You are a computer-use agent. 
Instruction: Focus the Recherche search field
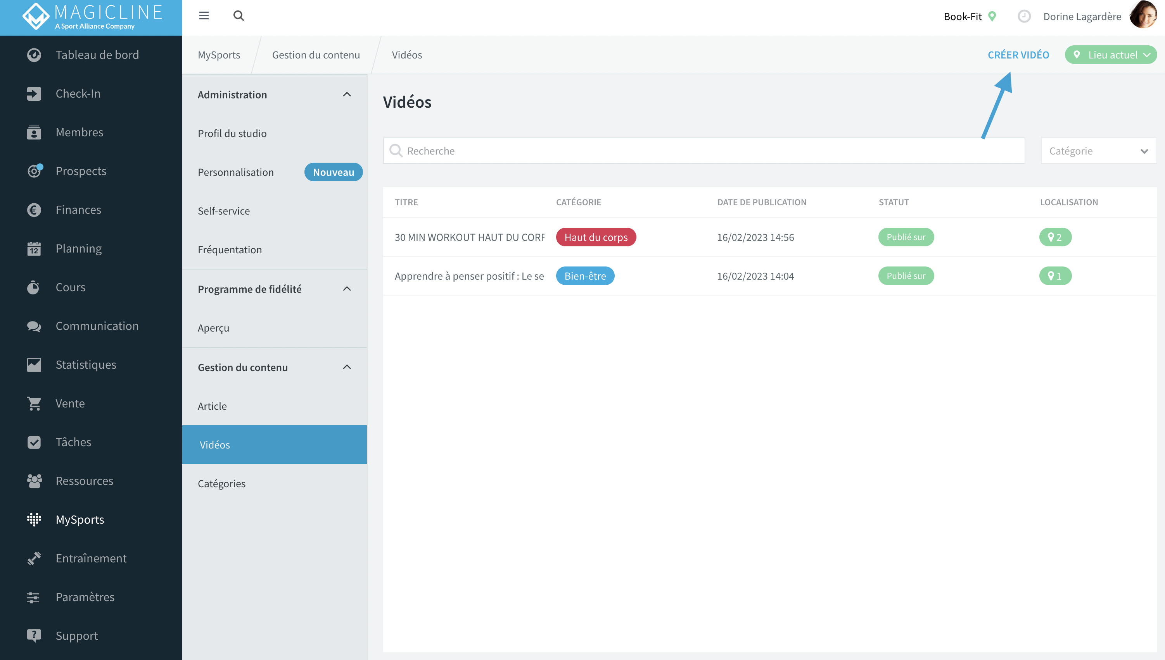pos(704,151)
